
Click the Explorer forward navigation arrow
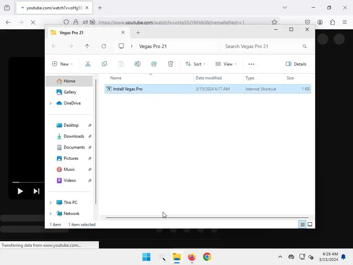point(70,46)
